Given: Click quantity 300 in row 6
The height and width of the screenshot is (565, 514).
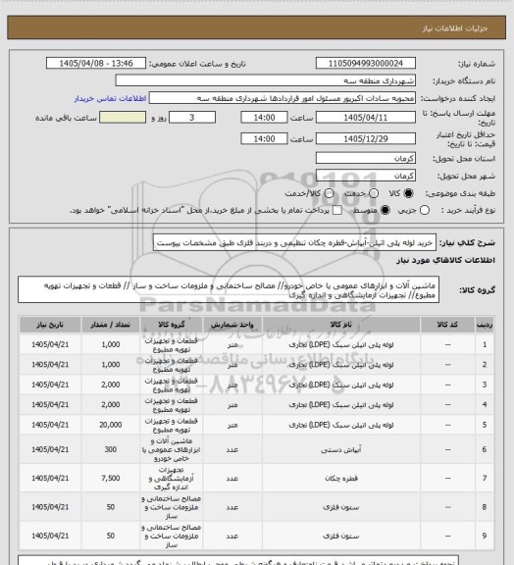Looking at the screenshot, I should coord(110,449).
